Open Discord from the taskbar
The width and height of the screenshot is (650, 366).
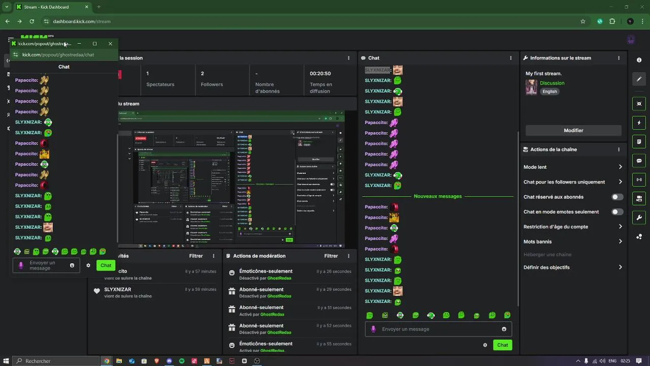(169, 361)
